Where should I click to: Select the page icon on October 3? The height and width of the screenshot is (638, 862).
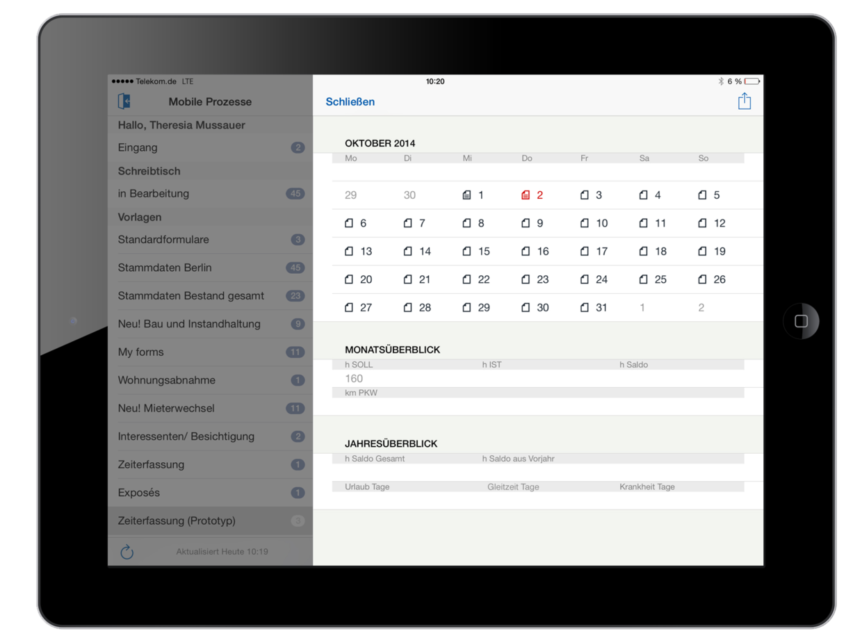tap(583, 195)
